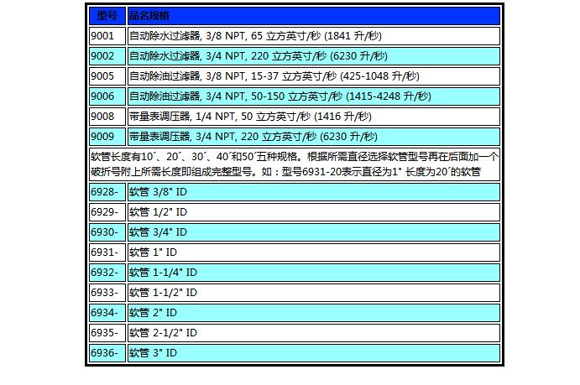Image resolution: width=580 pixels, height=385 pixels.
Task: Select model cell 6934-
Action: [x=107, y=313]
